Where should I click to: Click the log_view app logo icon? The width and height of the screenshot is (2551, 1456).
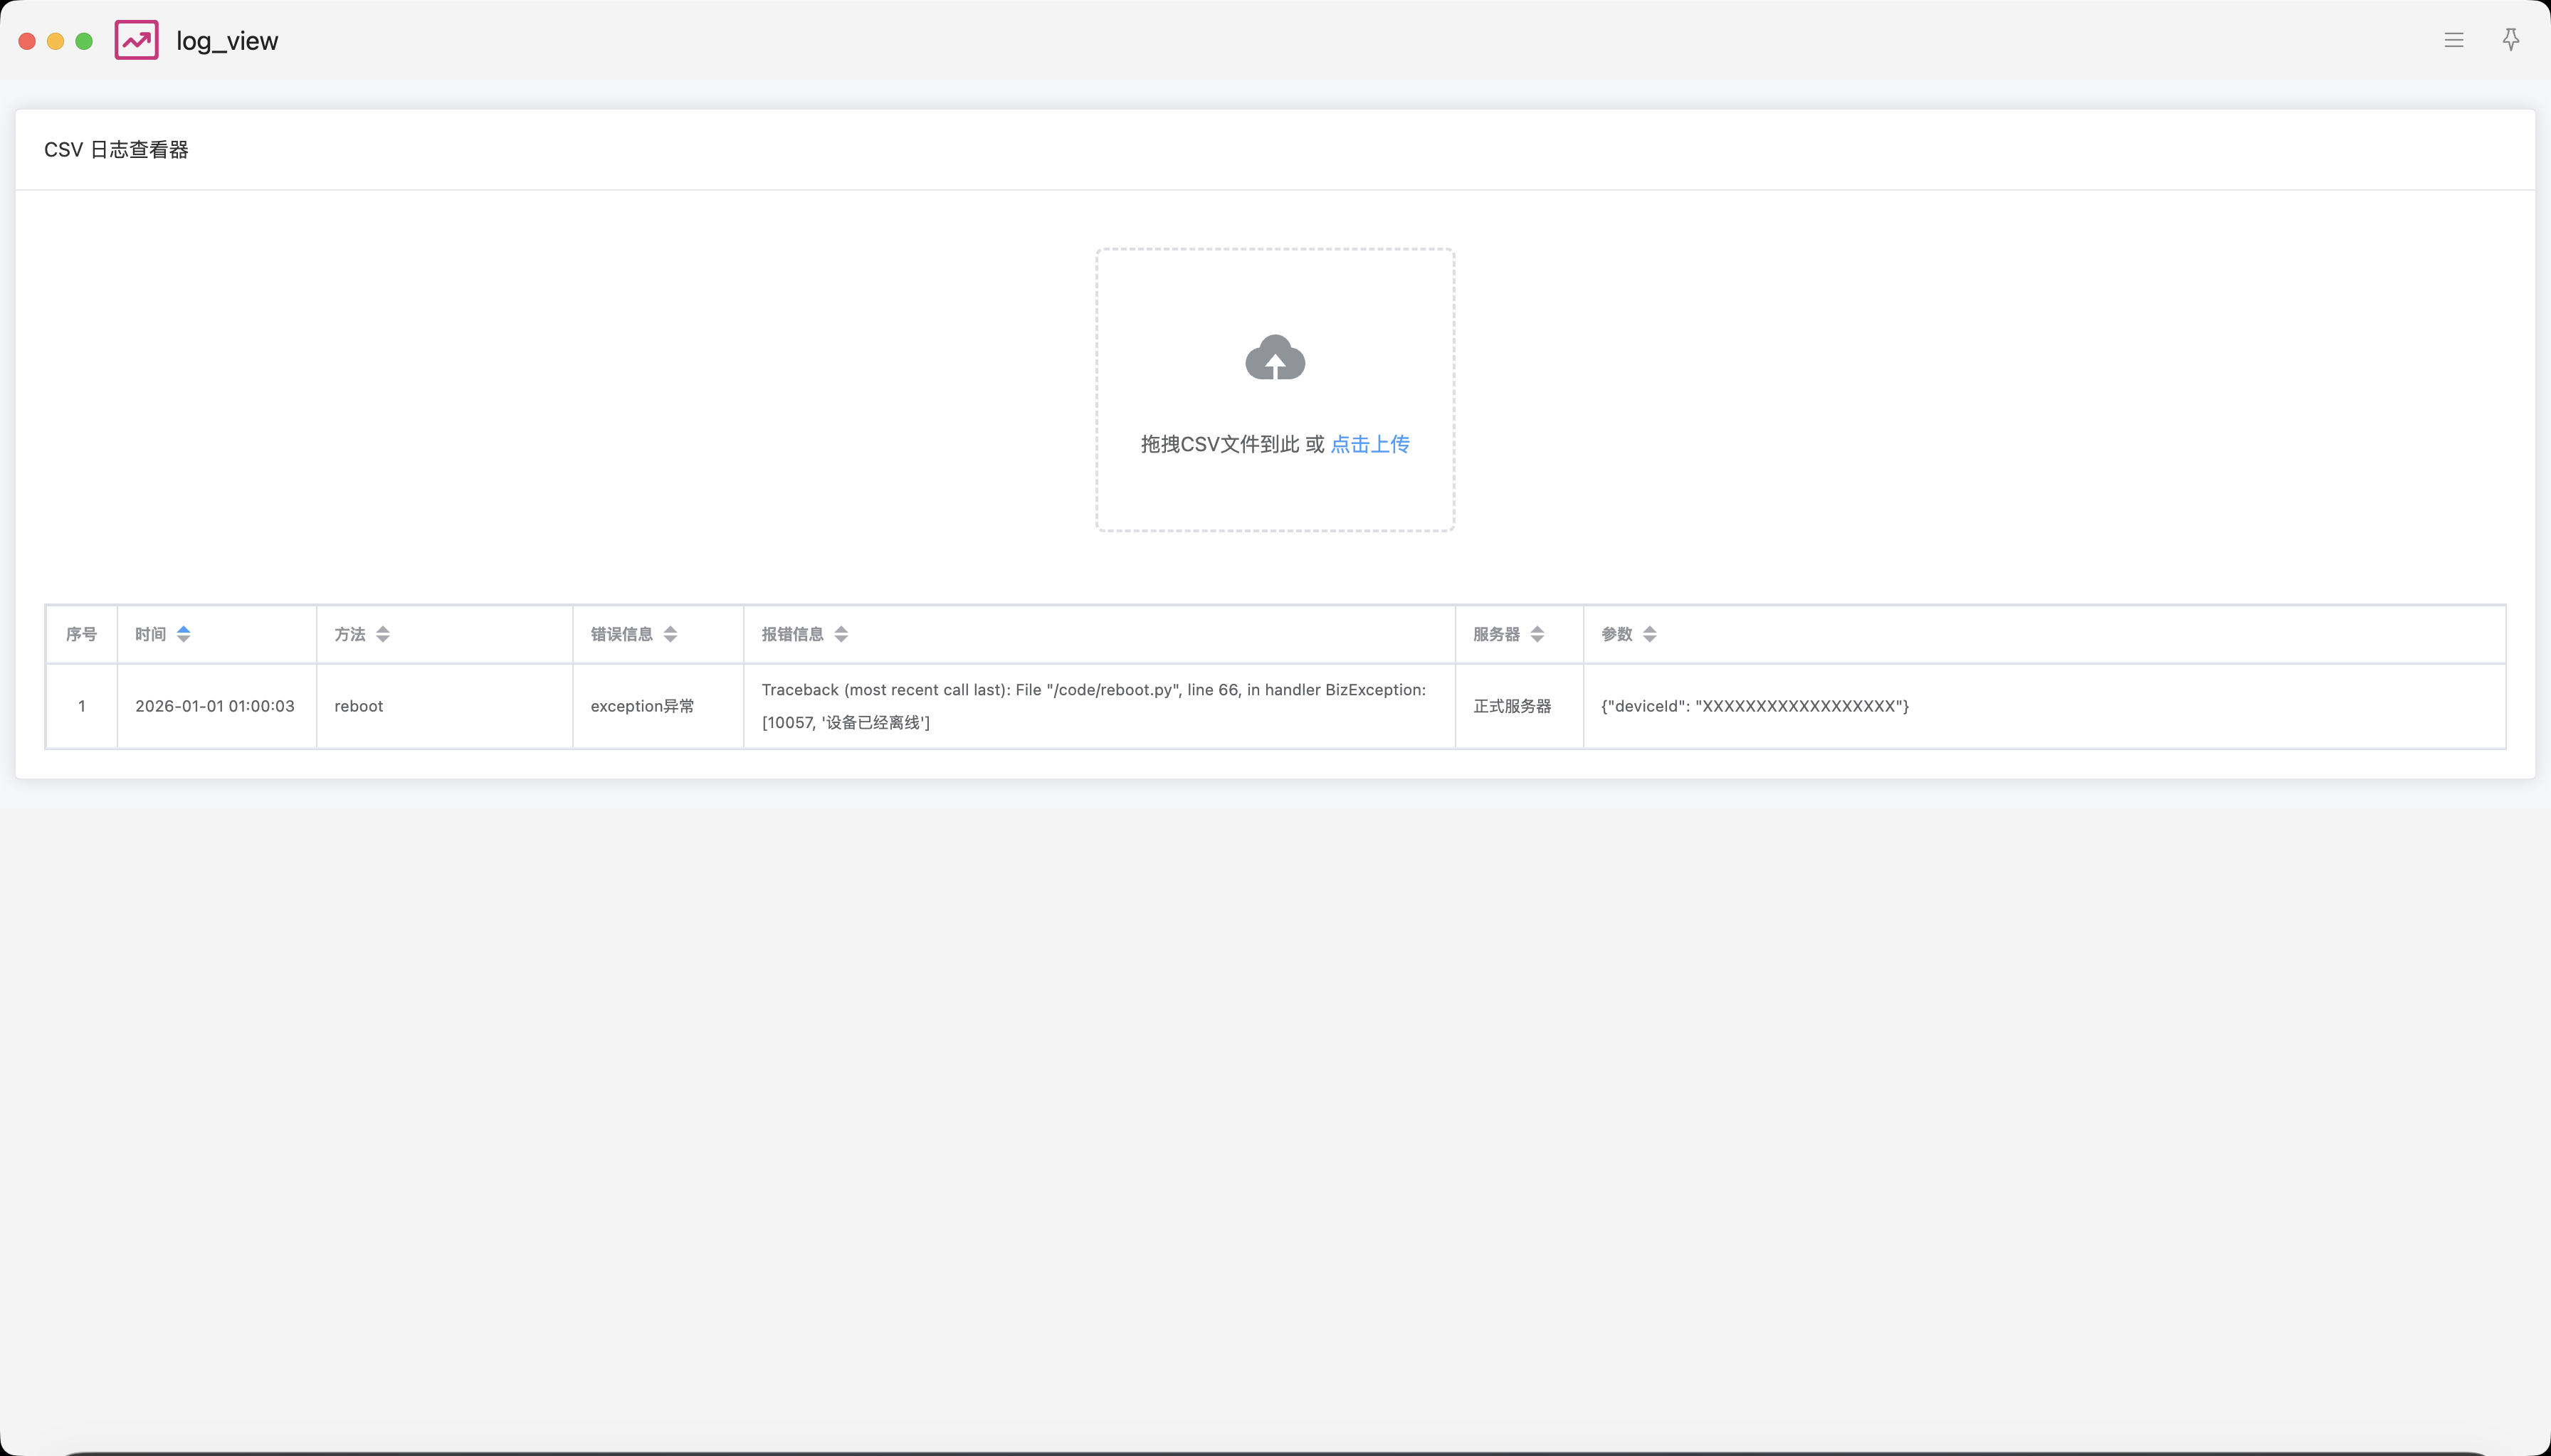click(136, 40)
